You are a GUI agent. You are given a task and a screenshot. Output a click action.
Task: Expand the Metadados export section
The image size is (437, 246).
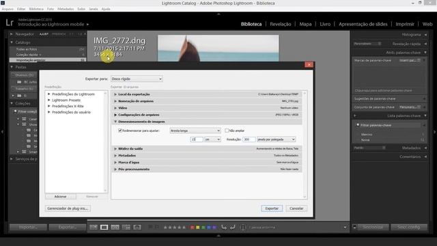[x=115, y=155]
